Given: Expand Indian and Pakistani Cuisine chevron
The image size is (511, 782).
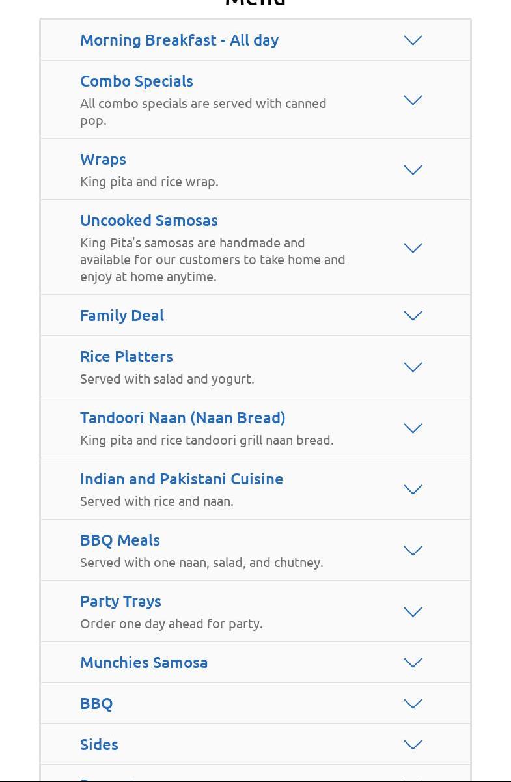Looking at the screenshot, I should tap(413, 490).
